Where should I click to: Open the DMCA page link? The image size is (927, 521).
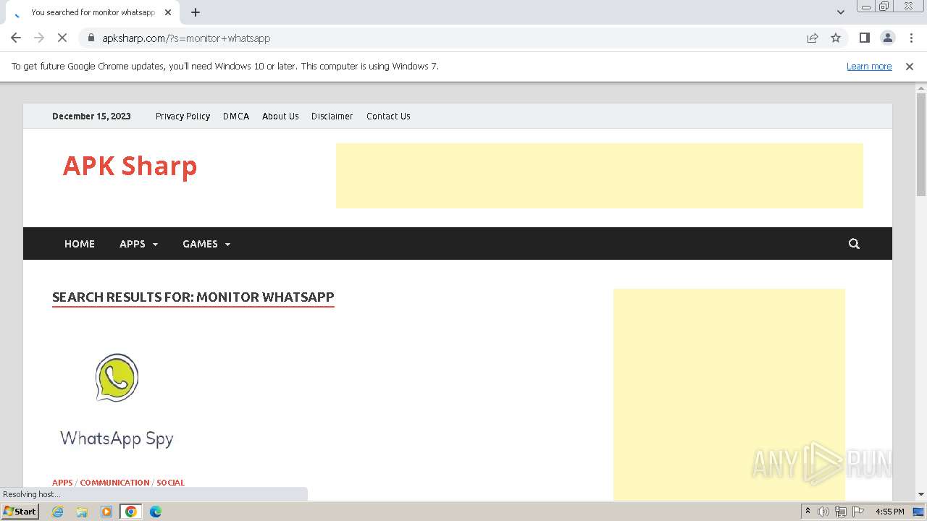pyautogui.click(x=236, y=116)
